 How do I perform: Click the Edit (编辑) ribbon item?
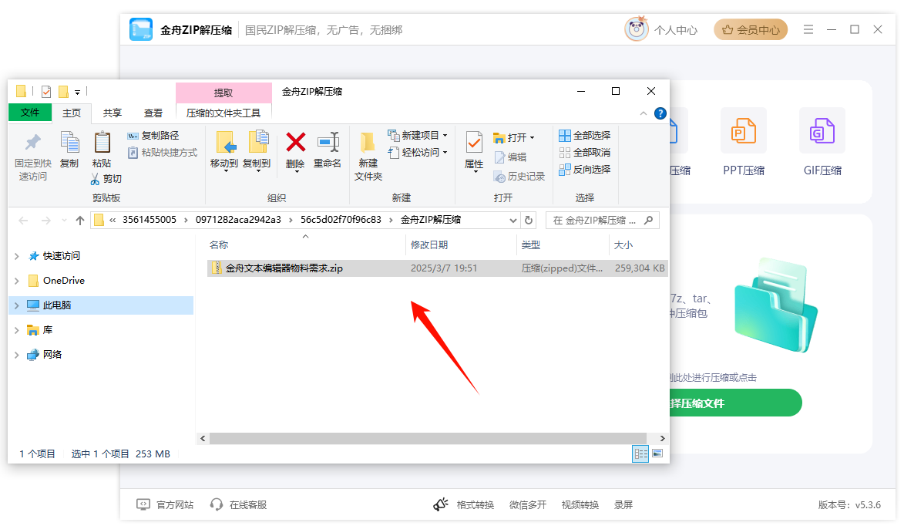(x=510, y=157)
